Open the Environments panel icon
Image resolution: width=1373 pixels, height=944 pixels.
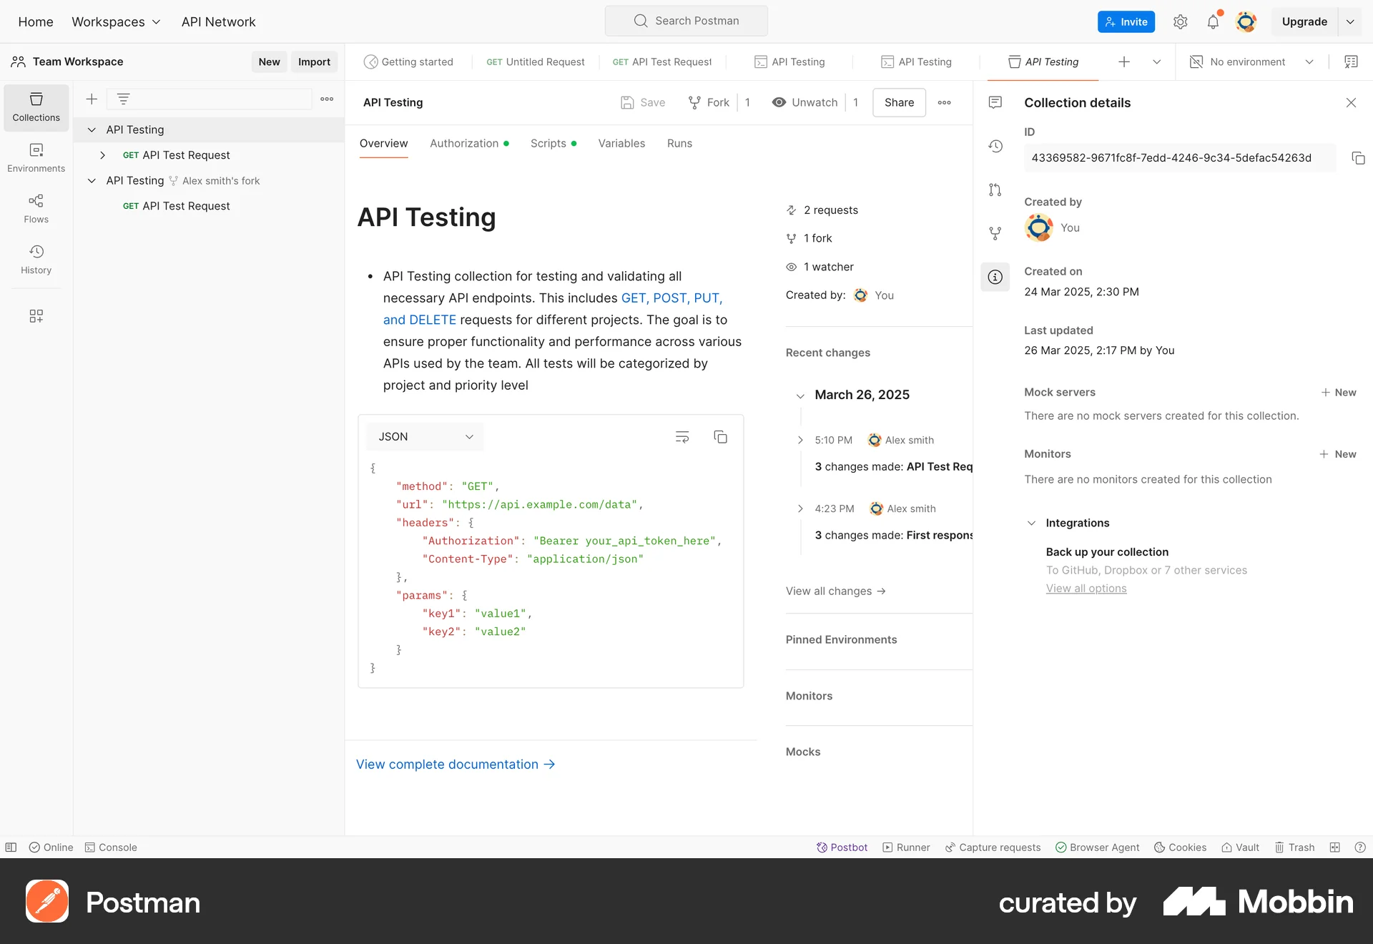(x=36, y=157)
